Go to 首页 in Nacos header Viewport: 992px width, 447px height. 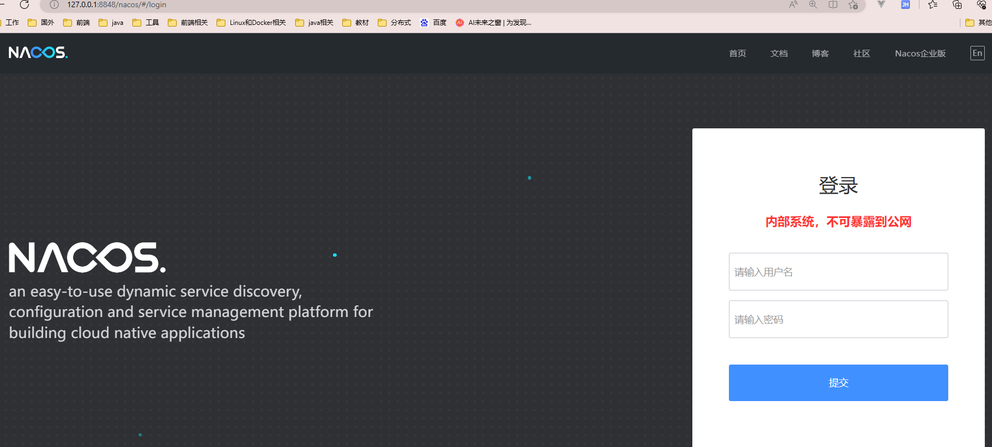pos(737,54)
